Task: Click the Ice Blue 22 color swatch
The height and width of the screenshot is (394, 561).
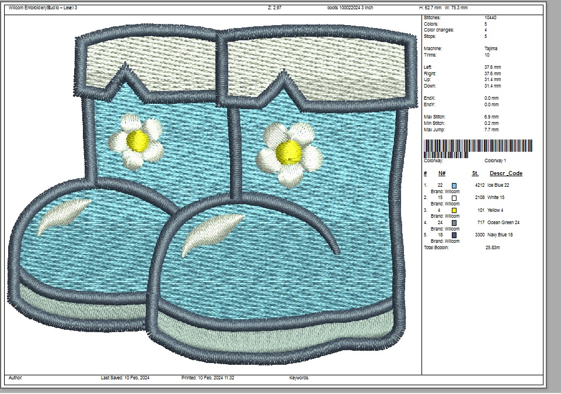Action: click(454, 185)
